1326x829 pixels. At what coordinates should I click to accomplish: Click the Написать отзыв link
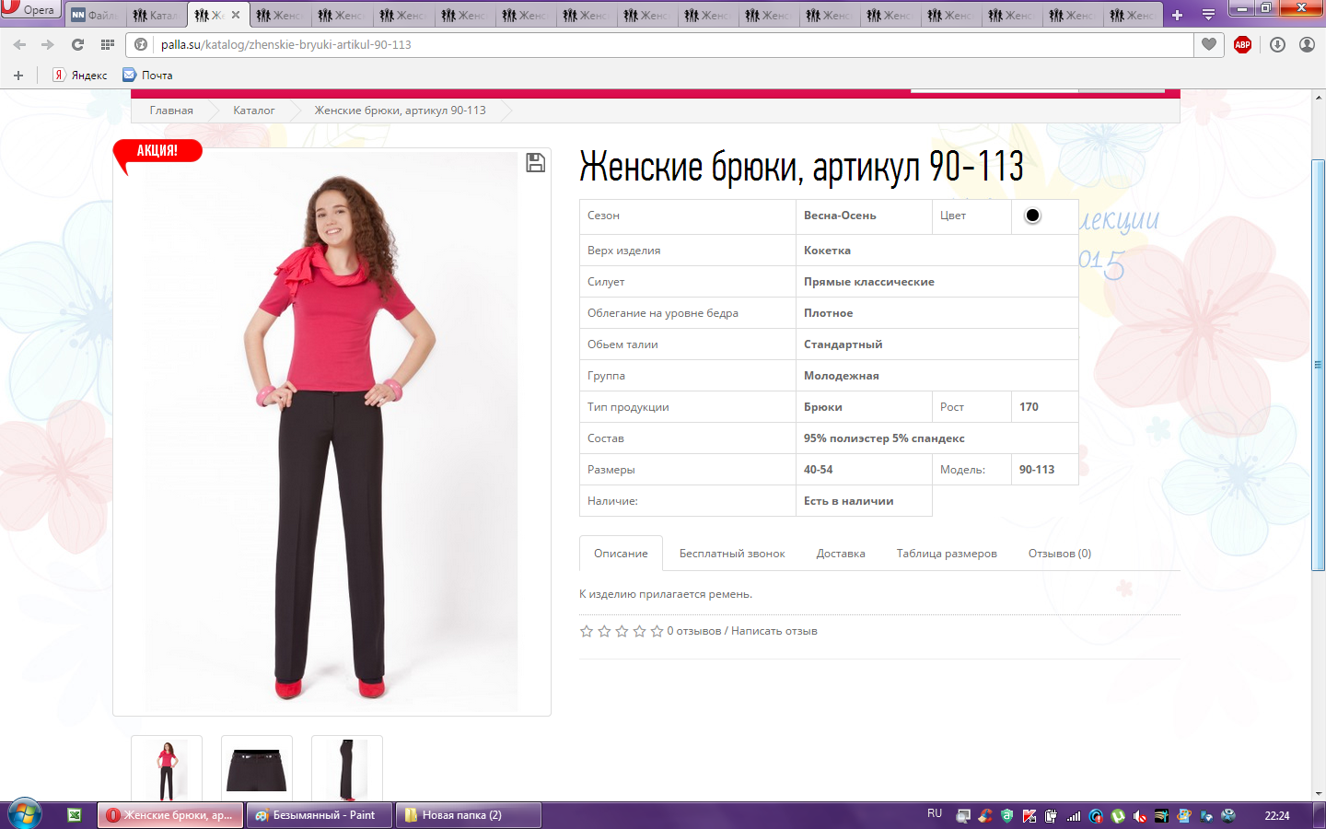(x=773, y=631)
